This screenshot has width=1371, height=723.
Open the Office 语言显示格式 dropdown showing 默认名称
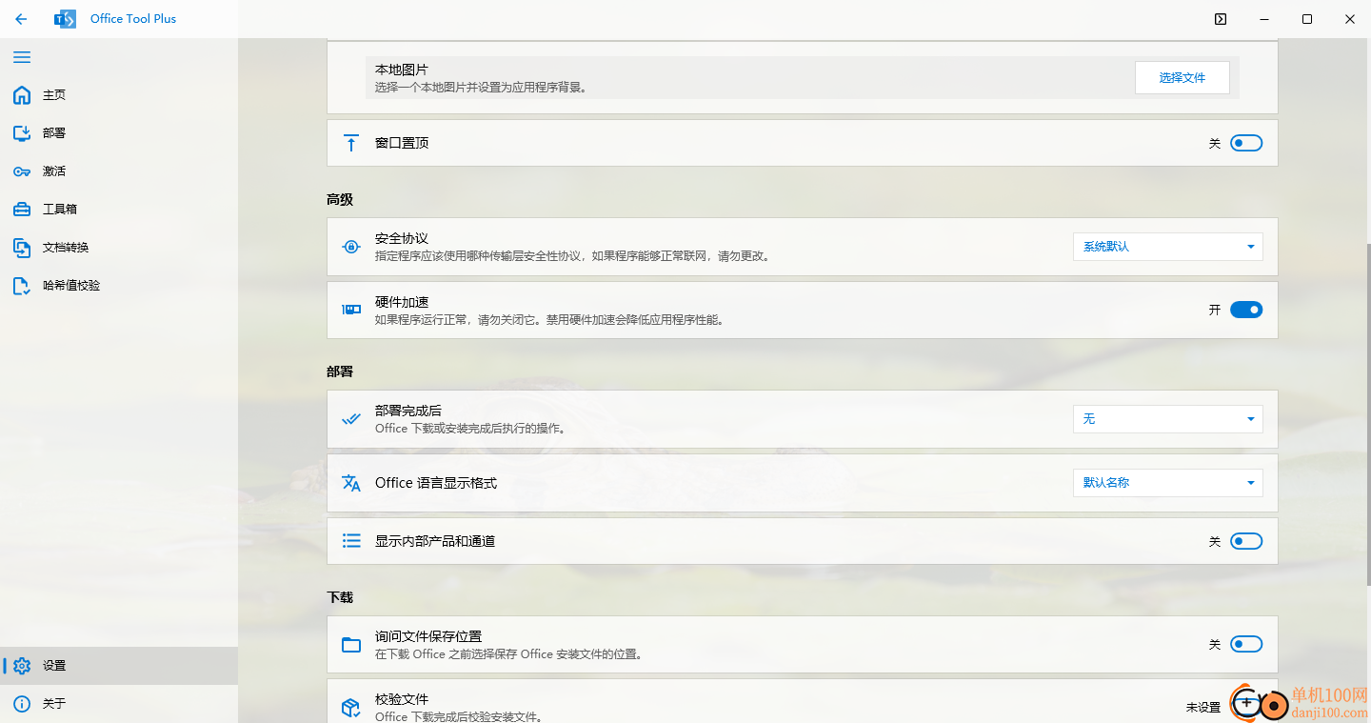pos(1168,483)
